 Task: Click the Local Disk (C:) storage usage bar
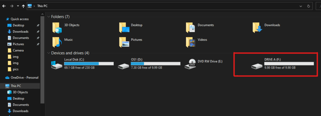coord(89,64)
